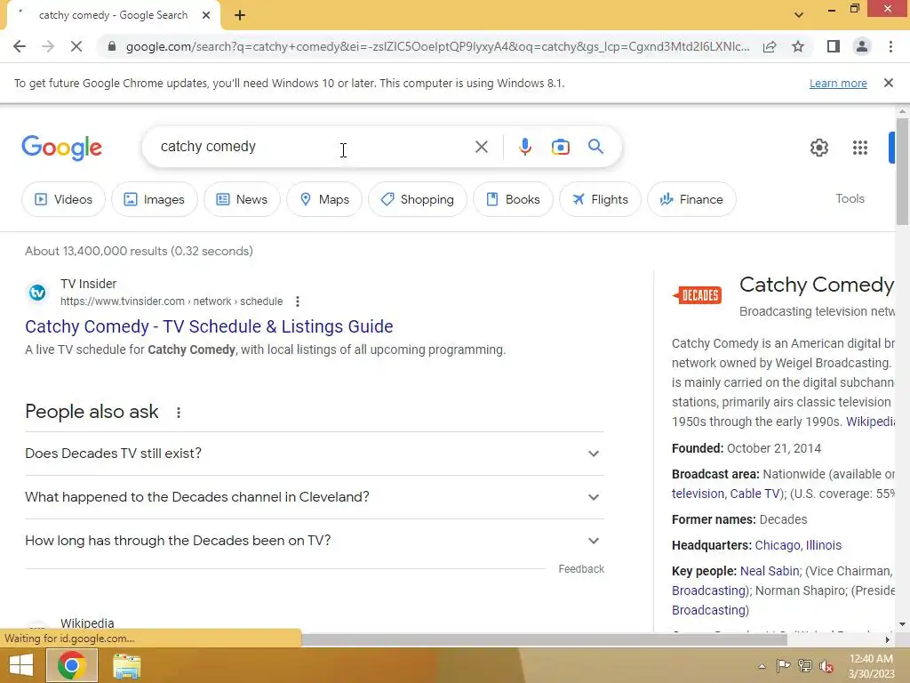Open the Neal Sabin key people link
This screenshot has height=683, width=910.
[x=770, y=571]
